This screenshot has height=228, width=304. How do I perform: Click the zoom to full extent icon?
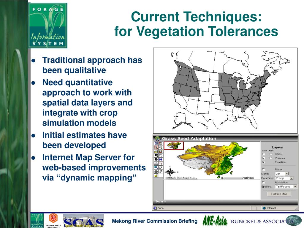156,151
